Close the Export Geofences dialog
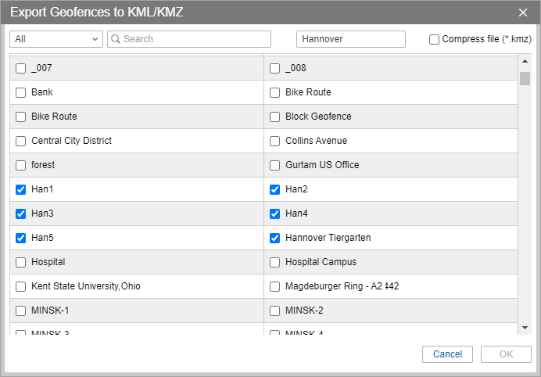 (x=523, y=12)
